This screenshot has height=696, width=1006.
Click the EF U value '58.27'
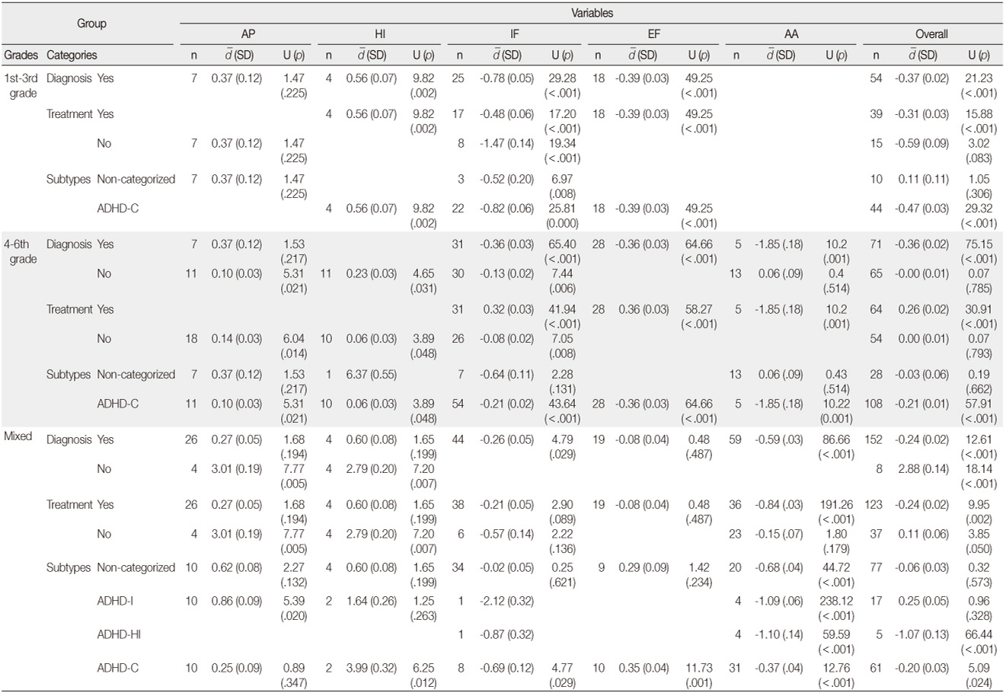point(698,310)
